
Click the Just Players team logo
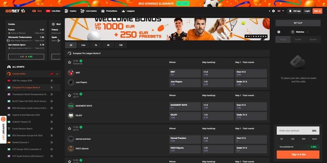(71, 82)
